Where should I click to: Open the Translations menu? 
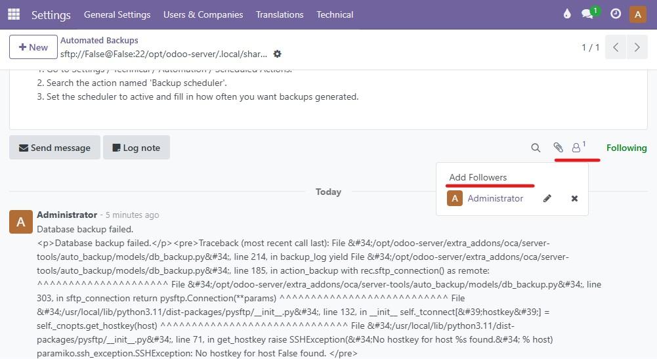pos(280,14)
